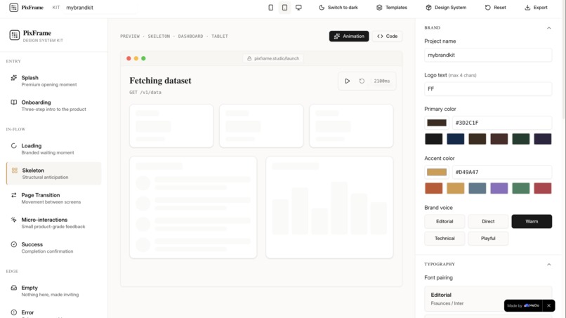Screen dimensions: 566x318
Task: Click the Design System cube icon
Action: point(428,8)
